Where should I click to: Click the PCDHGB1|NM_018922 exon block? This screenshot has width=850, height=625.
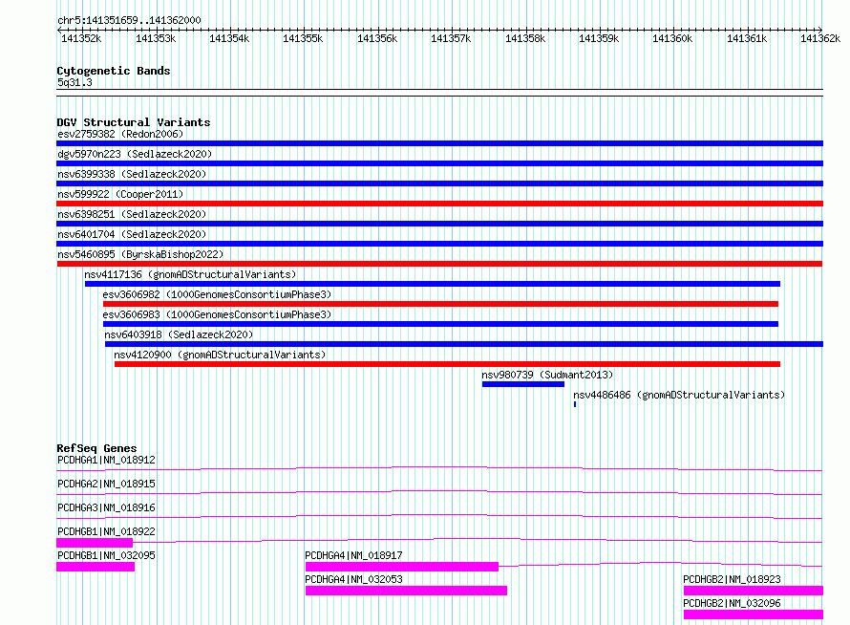95,543
